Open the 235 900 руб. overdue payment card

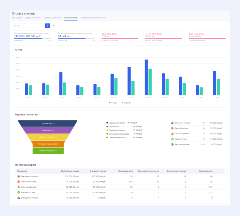pyautogui.click(x=120, y=37)
